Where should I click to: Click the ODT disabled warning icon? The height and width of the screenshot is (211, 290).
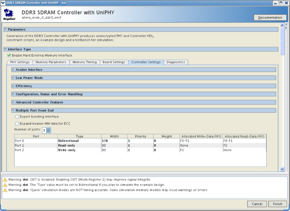click(4, 180)
